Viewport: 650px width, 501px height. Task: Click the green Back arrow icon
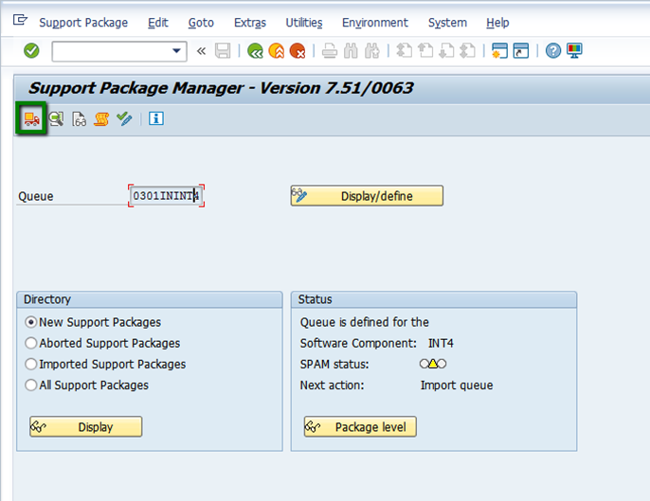[255, 51]
